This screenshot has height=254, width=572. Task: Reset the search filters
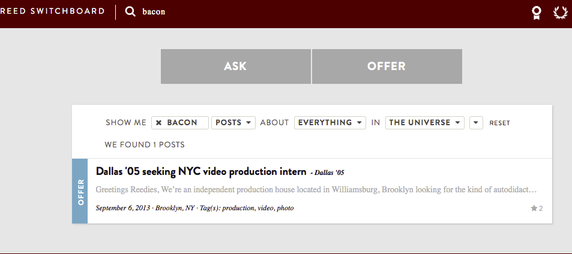500,123
